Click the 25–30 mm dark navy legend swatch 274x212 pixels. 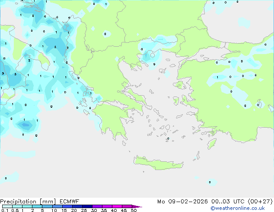(87, 206)
